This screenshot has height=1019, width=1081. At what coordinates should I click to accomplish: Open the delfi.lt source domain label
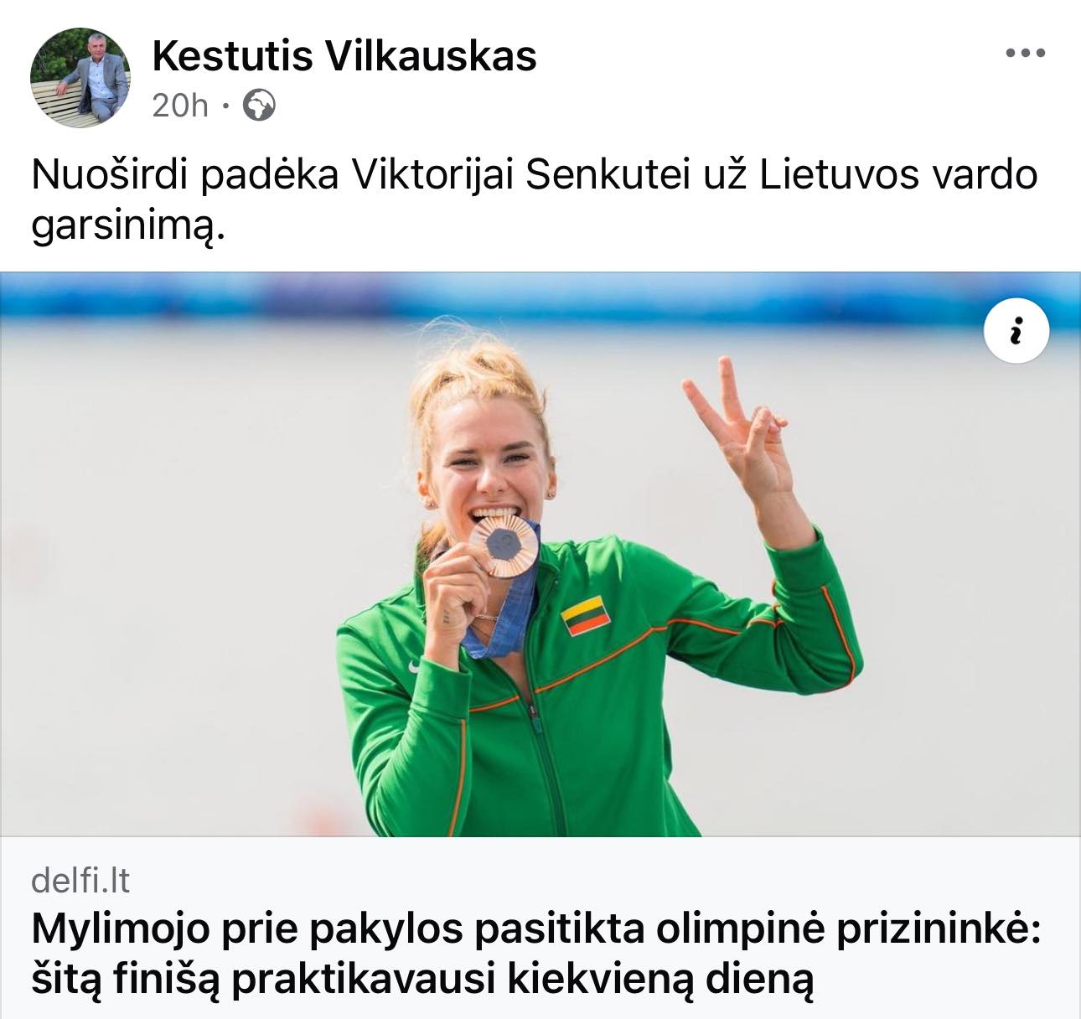[x=80, y=880]
